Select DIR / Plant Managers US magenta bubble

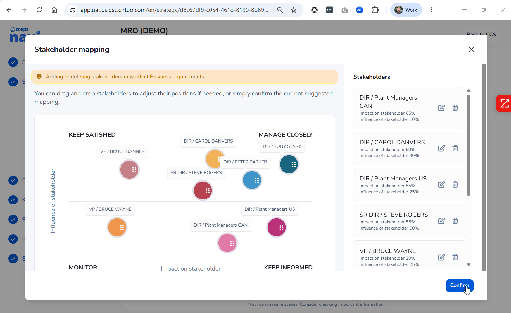[x=277, y=228]
